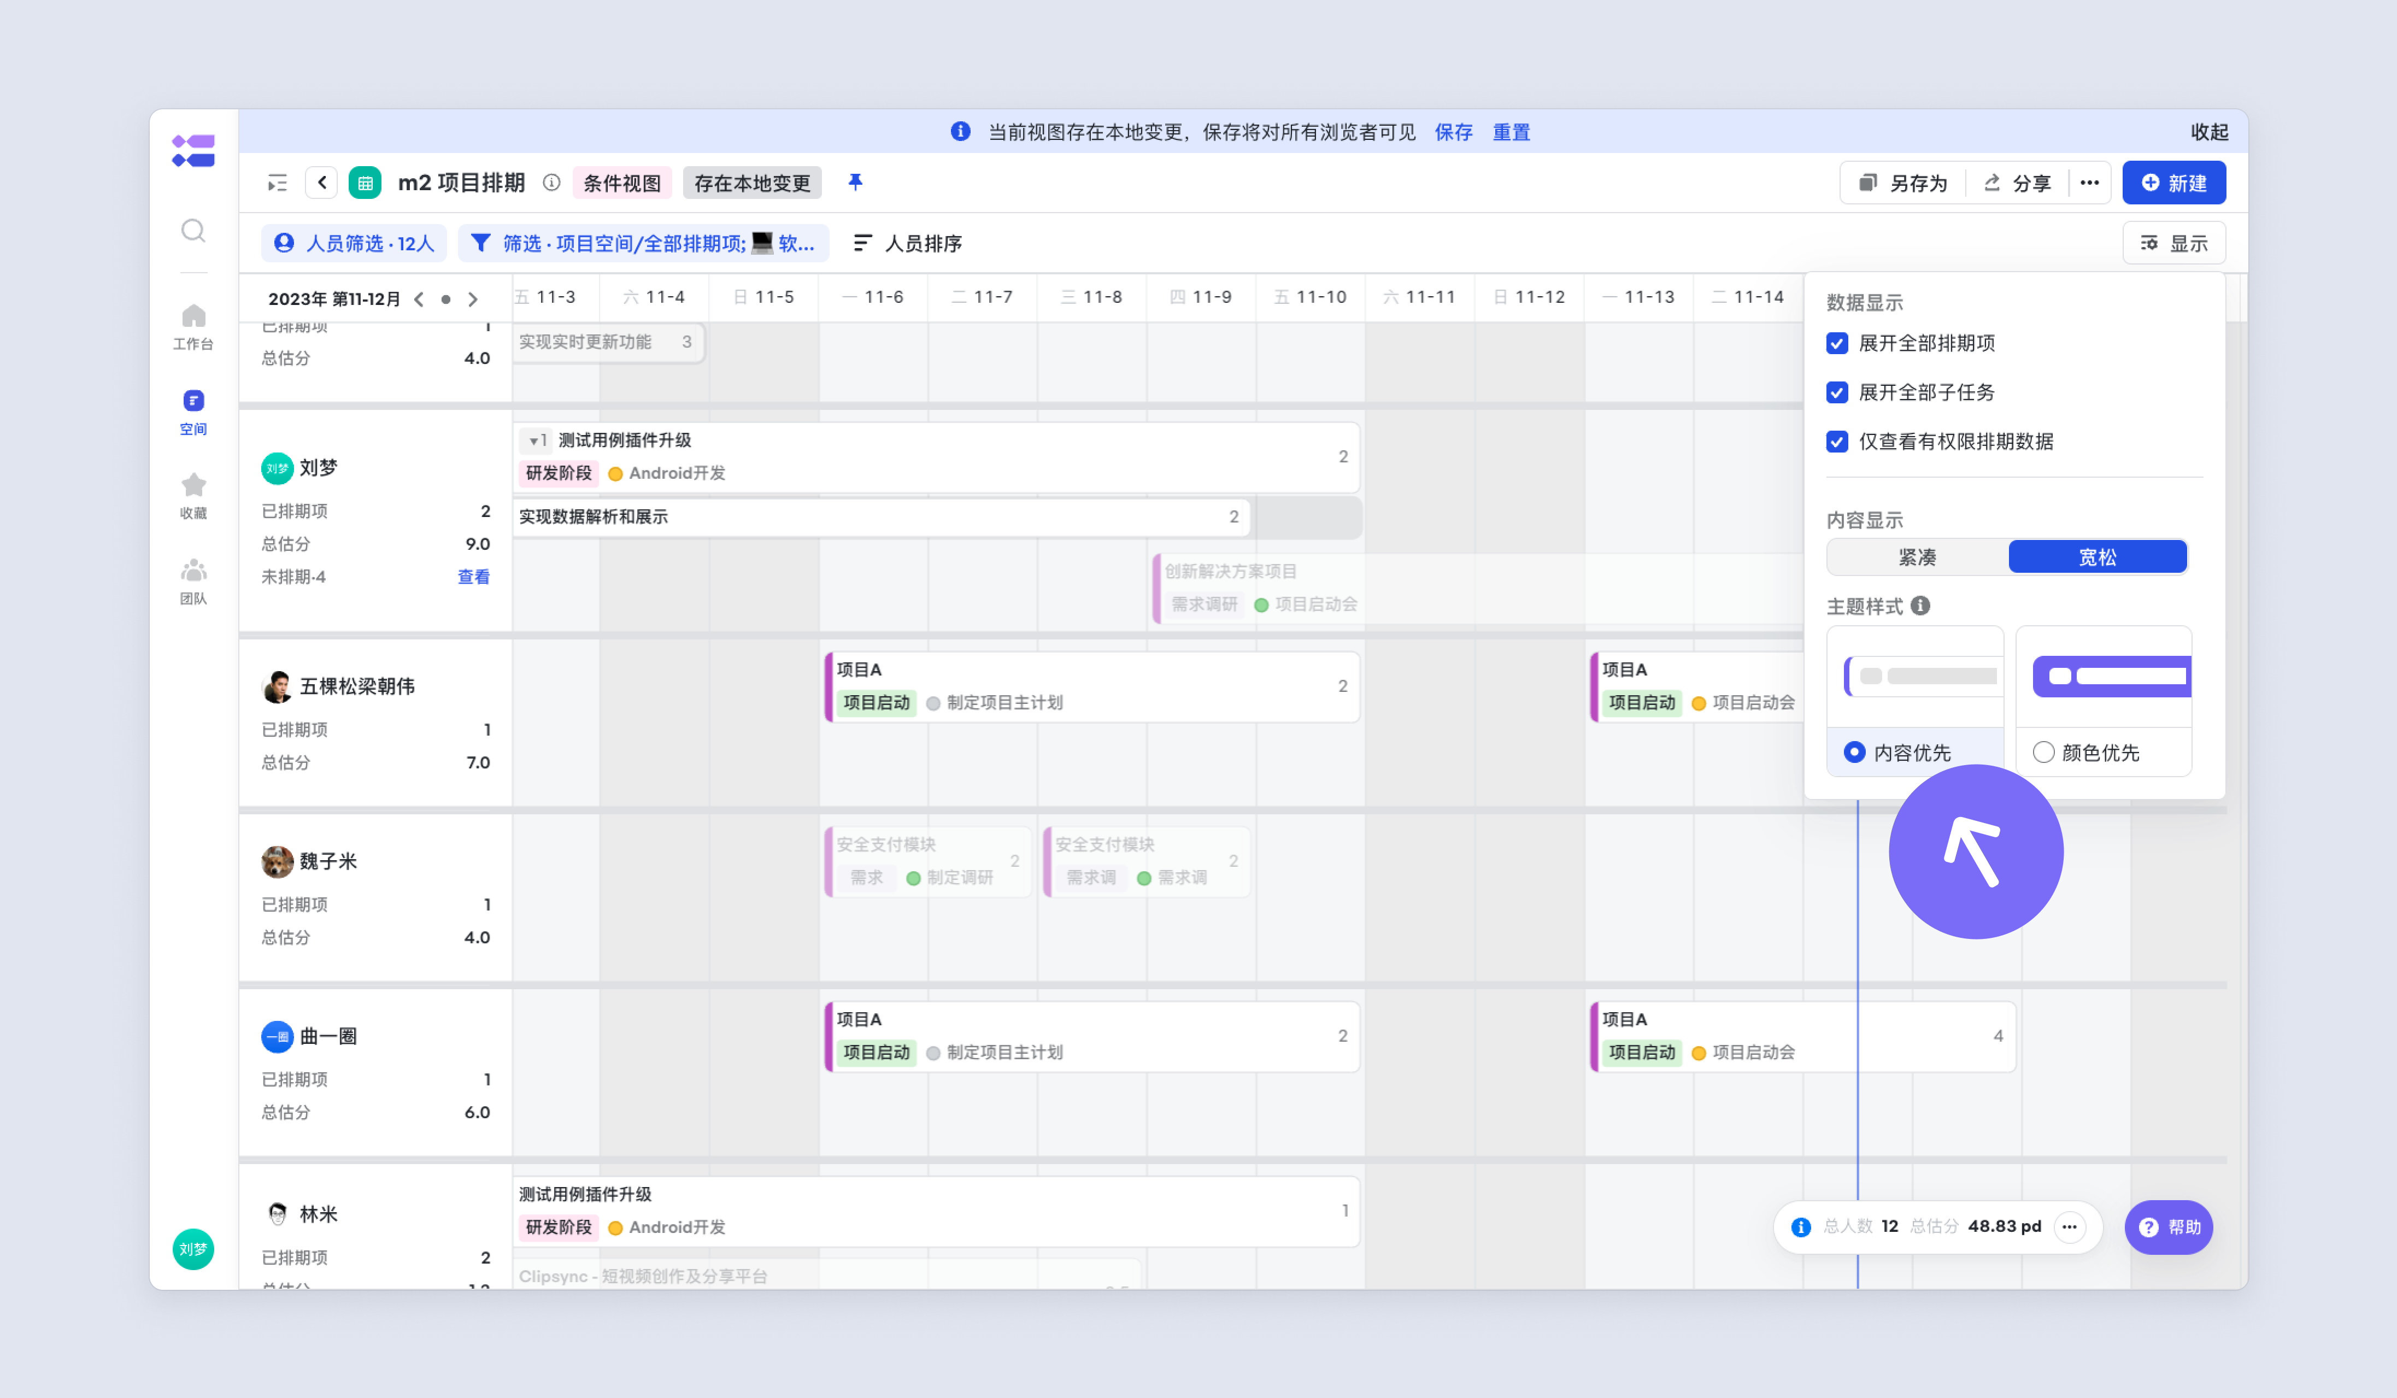The width and height of the screenshot is (2397, 1398).
Task: Choose the purple color-first theme preview thumbnail
Action: (2104, 676)
